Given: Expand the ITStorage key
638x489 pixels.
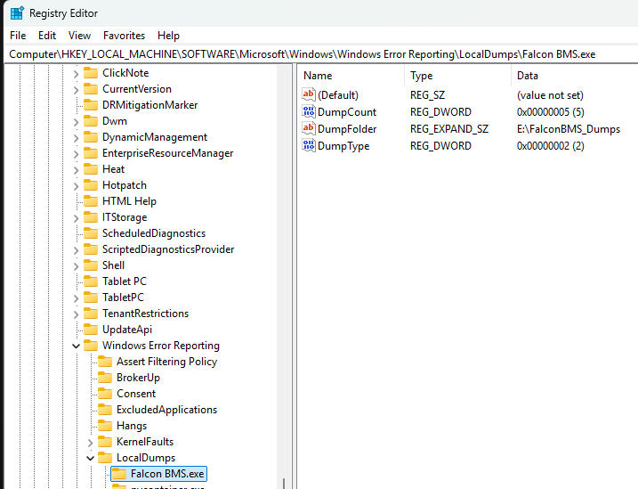Looking at the screenshot, I should pos(77,218).
